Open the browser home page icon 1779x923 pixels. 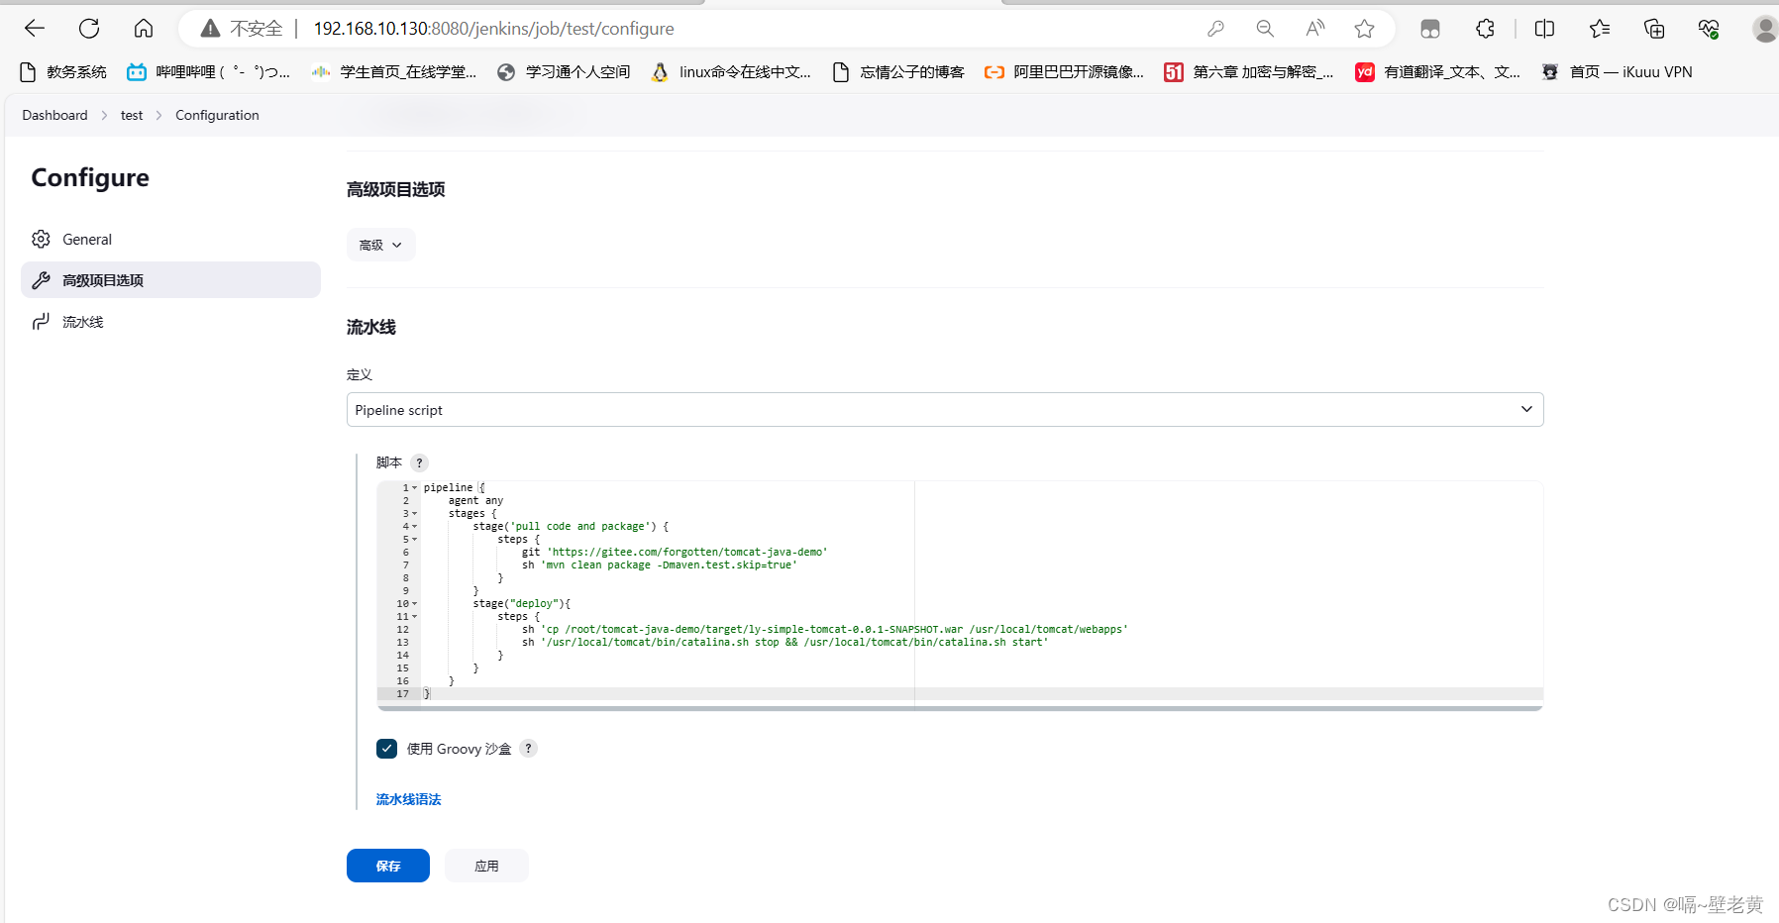(x=144, y=29)
